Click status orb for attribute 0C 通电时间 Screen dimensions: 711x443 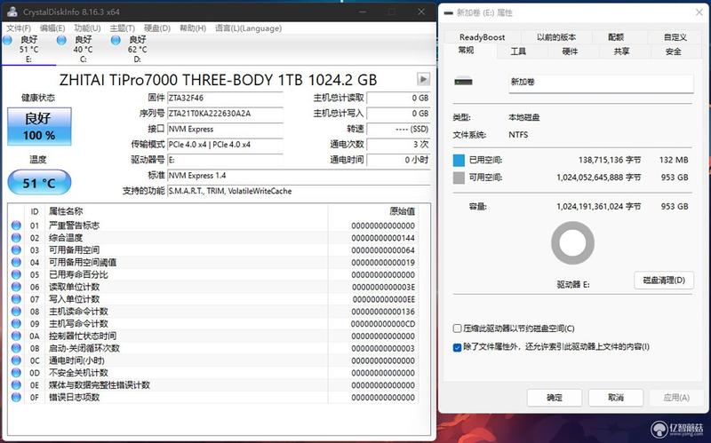pyautogui.click(x=16, y=360)
